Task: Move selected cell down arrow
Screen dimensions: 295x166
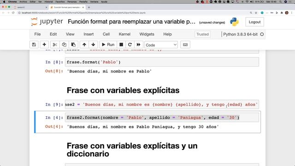Action: pos(93,45)
